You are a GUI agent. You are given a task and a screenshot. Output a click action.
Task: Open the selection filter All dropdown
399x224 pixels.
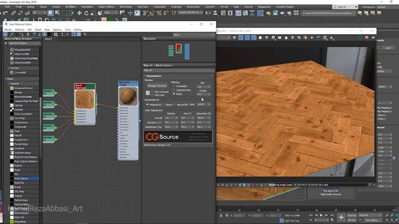(x=39, y=12)
